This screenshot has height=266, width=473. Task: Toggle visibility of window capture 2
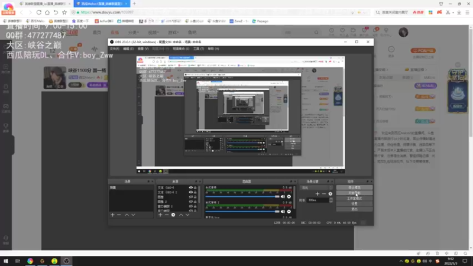pyautogui.click(x=190, y=206)
